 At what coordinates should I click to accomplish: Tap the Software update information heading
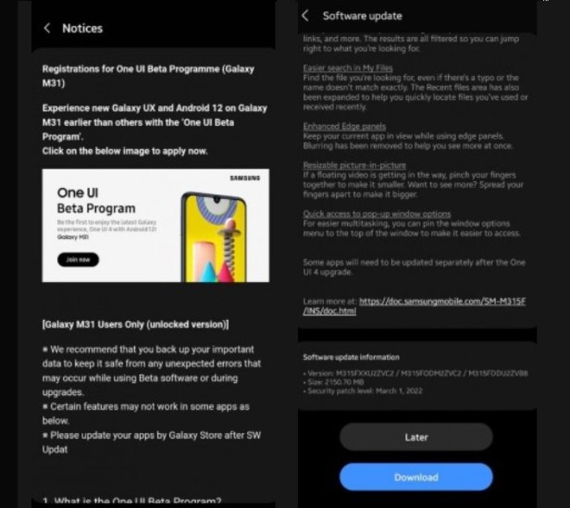point(352,357)
